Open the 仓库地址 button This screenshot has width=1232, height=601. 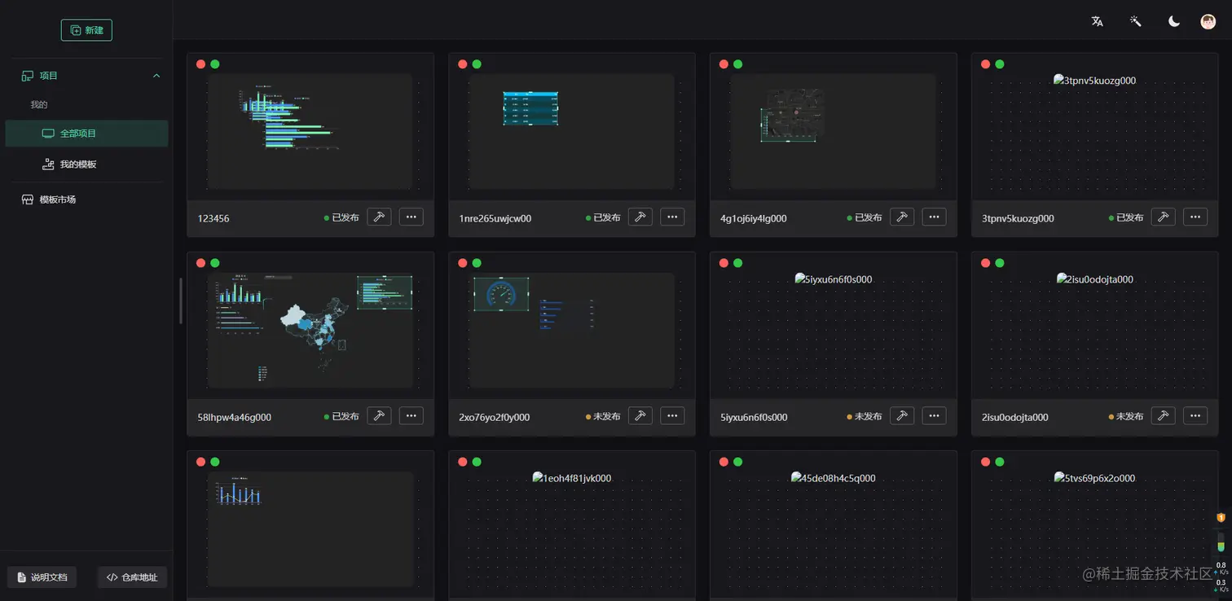tap(132, 577)
